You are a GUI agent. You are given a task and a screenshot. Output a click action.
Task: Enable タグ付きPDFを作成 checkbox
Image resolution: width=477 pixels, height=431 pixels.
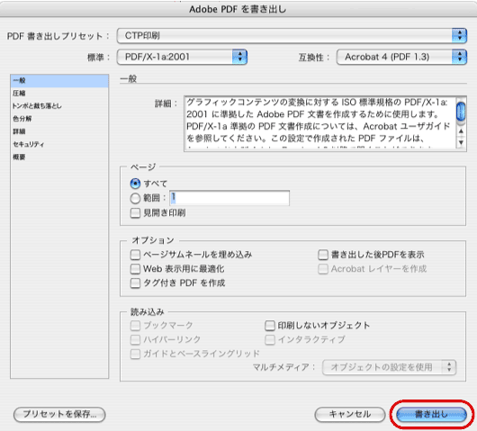[135, 283]
